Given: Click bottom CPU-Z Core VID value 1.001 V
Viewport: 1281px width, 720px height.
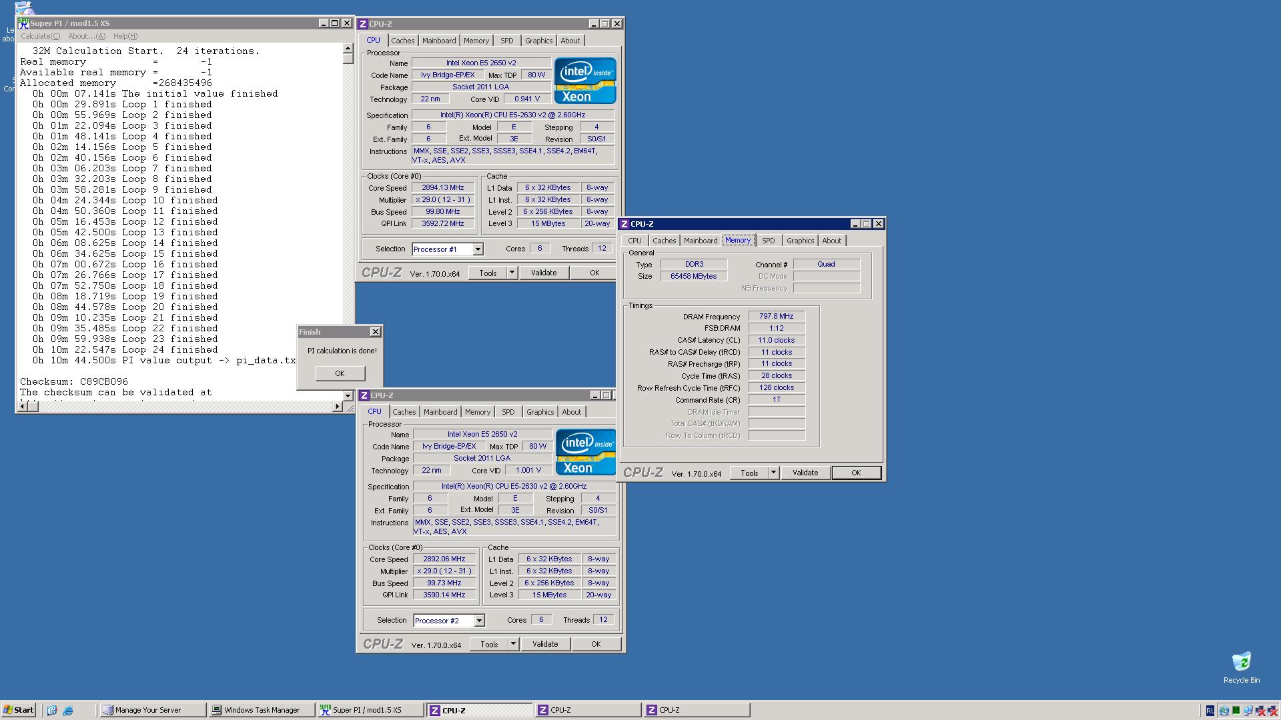Looking at the screenshot, I should click(x=528, y=470).
